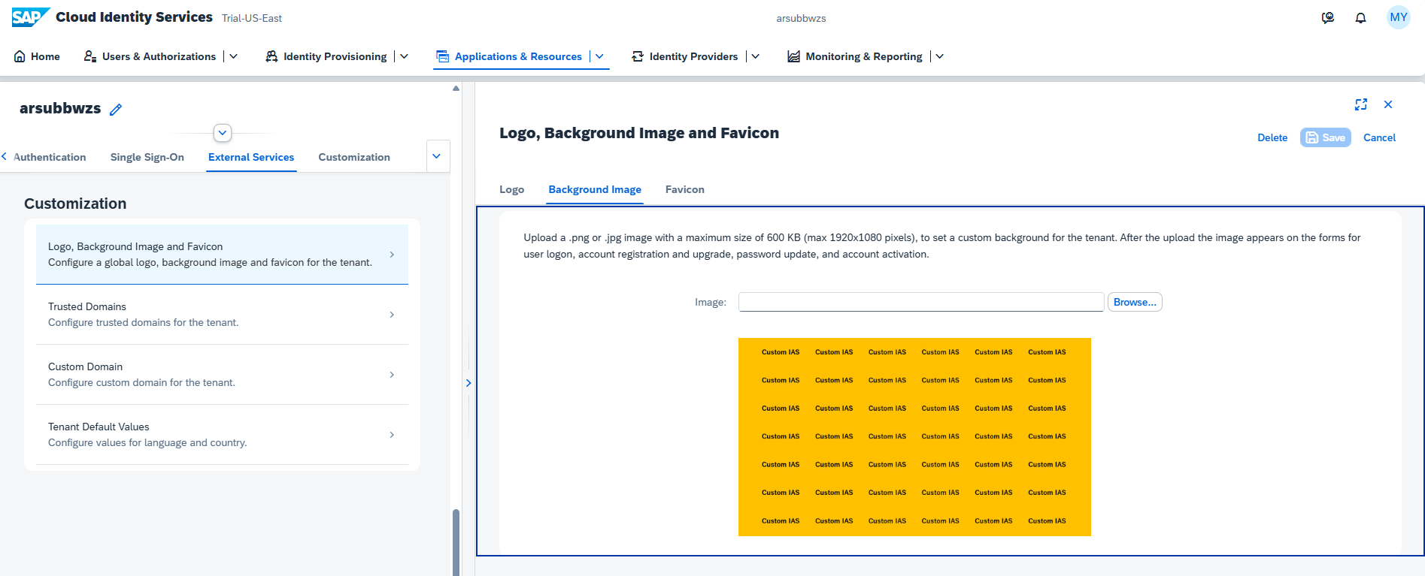Switch to the Customization tab
This screenshot has height=576, width=1425.
tap(354, 157)
